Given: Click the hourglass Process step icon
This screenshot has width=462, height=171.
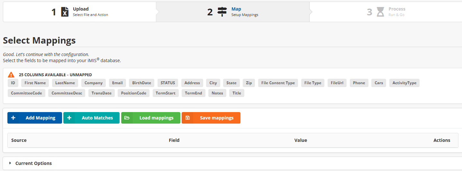Looking at the screenshot, I should (x=380, y=12).
